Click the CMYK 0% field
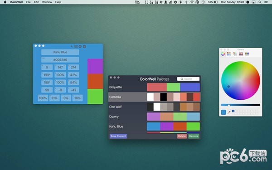The height and width of the screenshot is (170, 272). tap(66, 98)
